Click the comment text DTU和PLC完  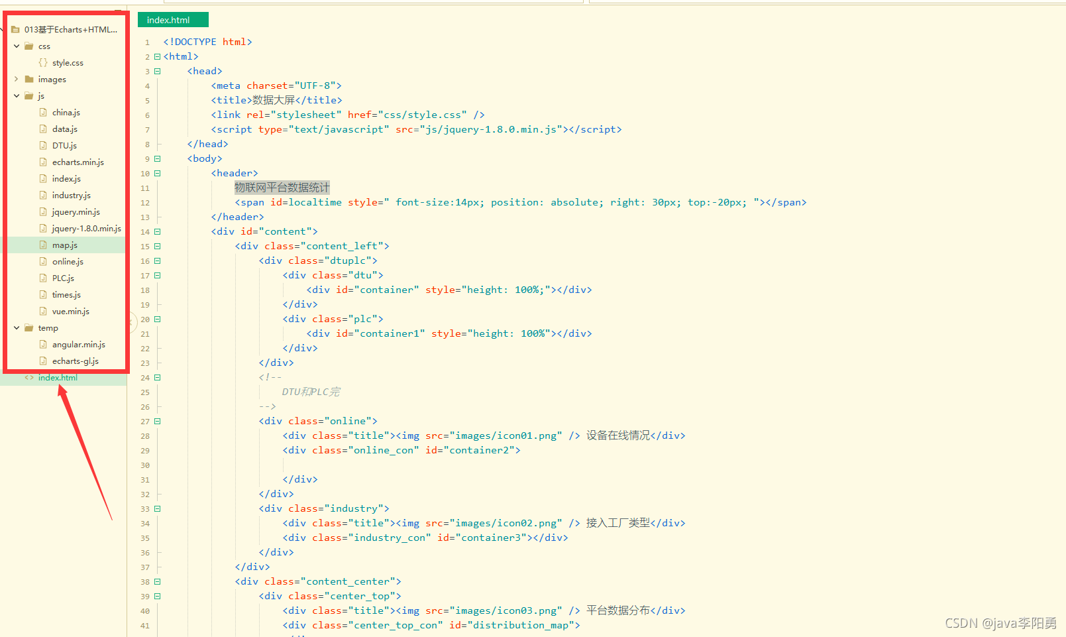click(311, 392)
